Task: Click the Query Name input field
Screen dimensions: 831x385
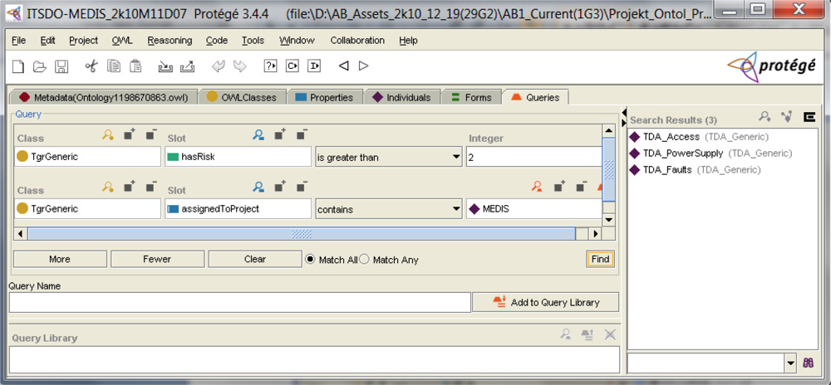Action: (239, 303)
